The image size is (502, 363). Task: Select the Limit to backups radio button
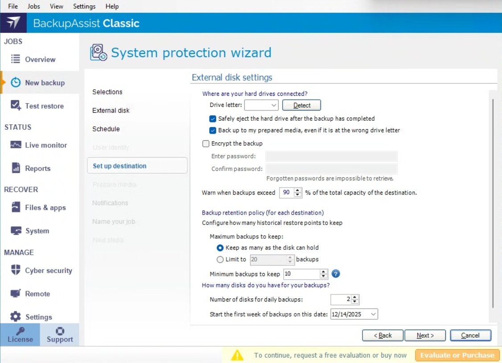220,259
